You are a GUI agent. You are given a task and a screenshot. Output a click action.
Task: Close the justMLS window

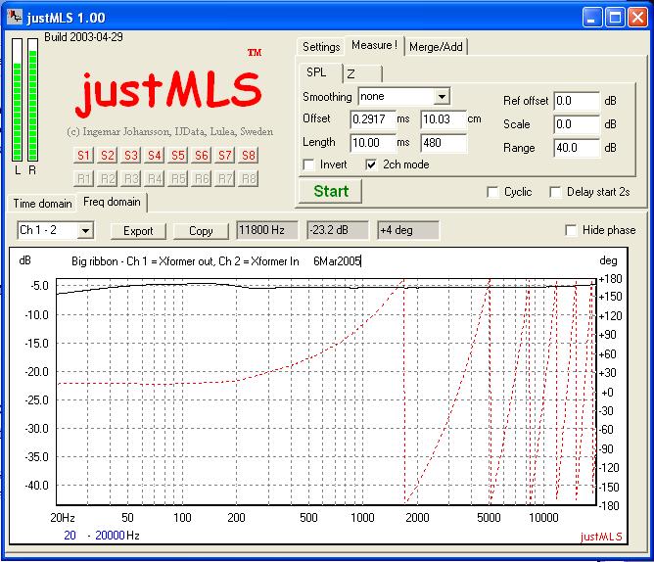point(637,18)
